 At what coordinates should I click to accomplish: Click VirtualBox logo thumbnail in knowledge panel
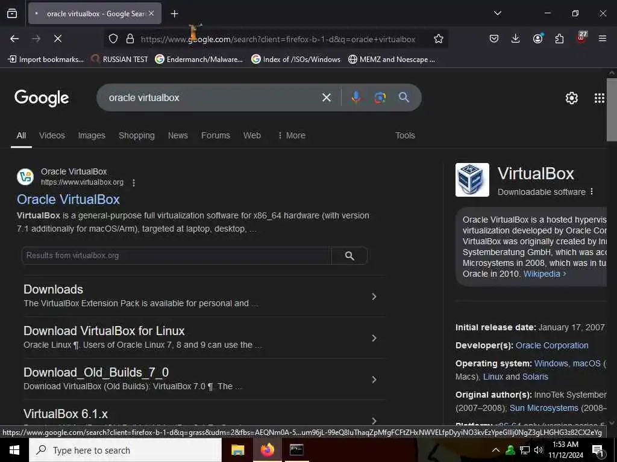(x=472, y=179)
